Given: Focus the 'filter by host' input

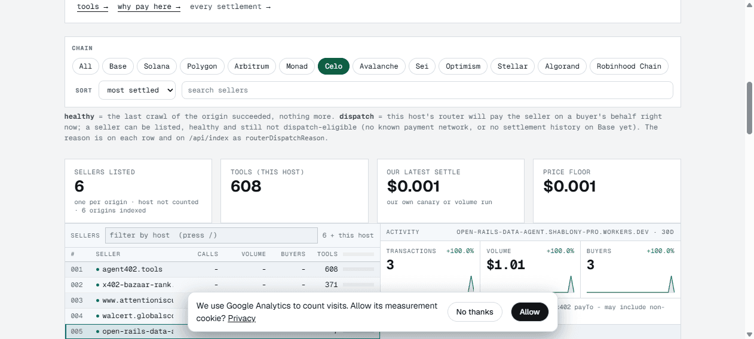Looking at the screenshot, I should pyautogui.click(x=212, y=235).
